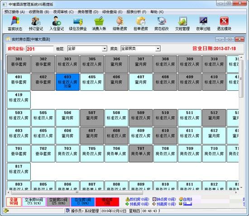
Task: Filter by gray 空脏房 legend swatch
Action: [x=58, y=201]
